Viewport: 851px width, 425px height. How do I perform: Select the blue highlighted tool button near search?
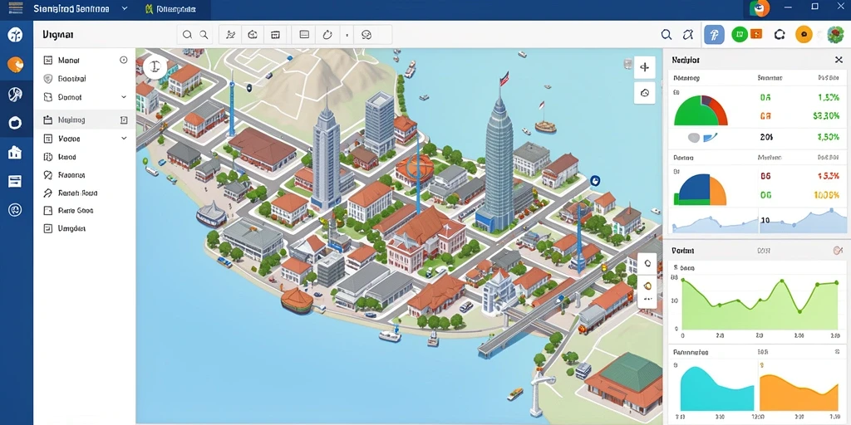[714, 35]
